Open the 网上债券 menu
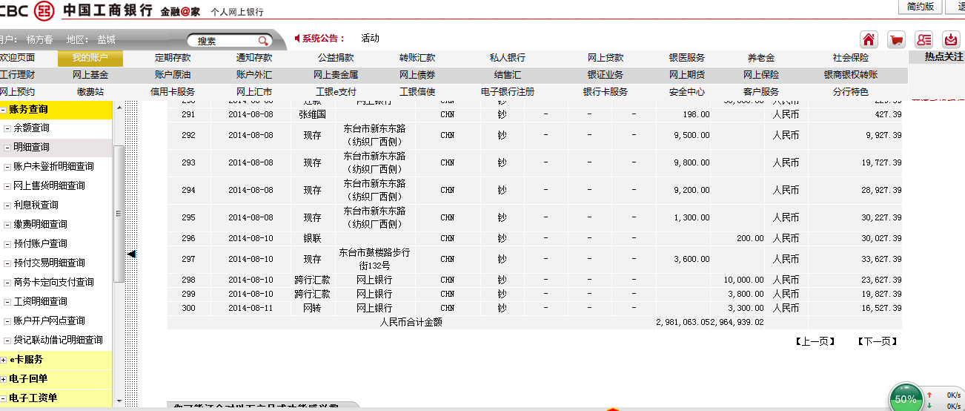The image size is (965, 411). coord(417,75)
